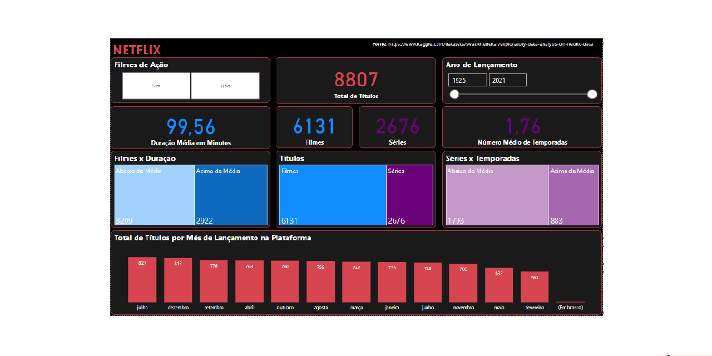Click the NETFLIX logo title
The height and width of the screenshot is (356, 712).
click(136, 49)
